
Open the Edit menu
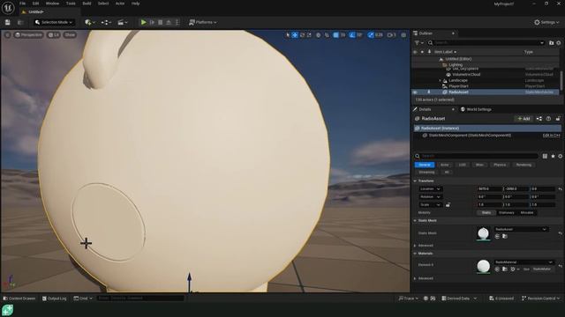[35, 4]
